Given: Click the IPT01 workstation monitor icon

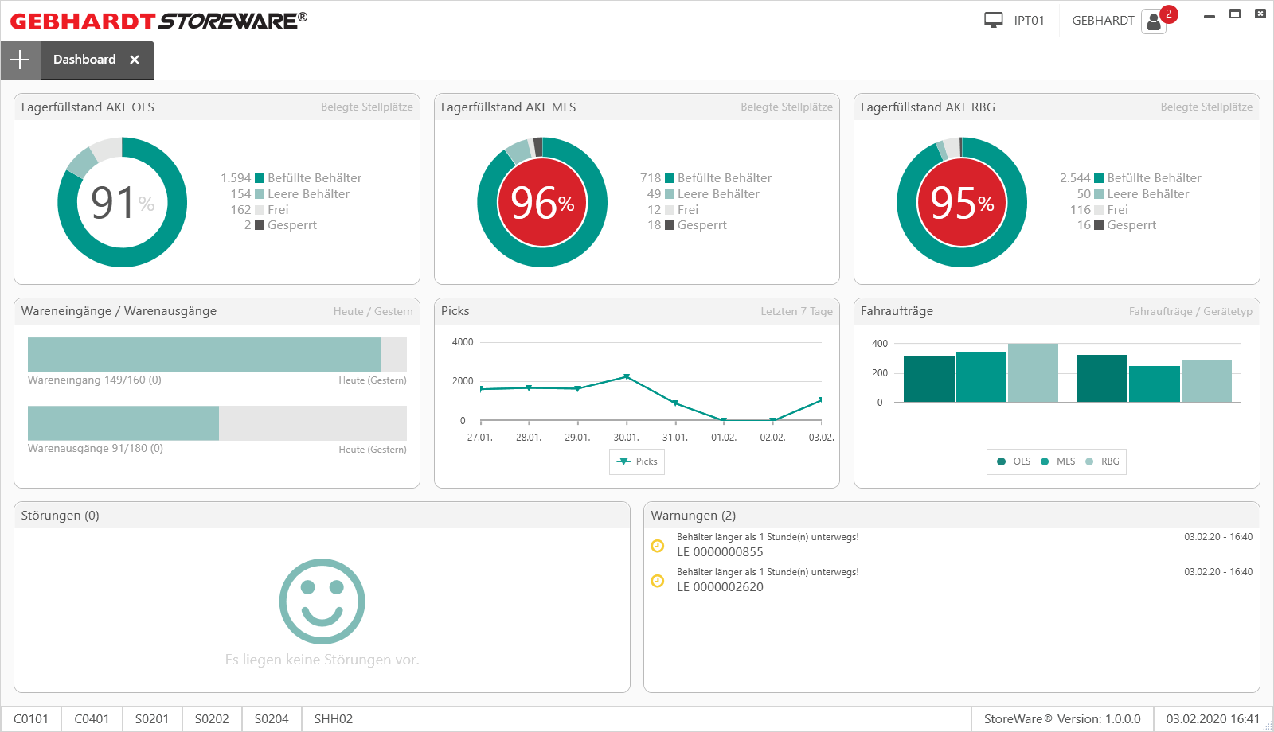Looking at the screenshot, I should 993,21.
